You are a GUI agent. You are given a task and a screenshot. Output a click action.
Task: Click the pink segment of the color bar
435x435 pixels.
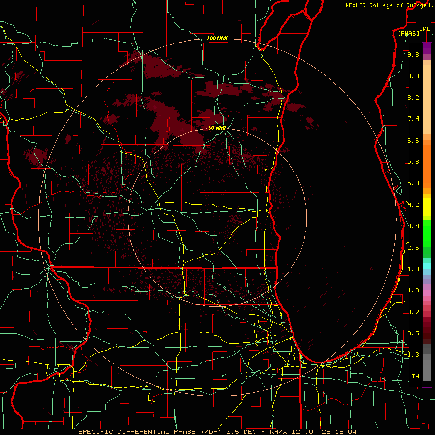(x=427, y=293)
